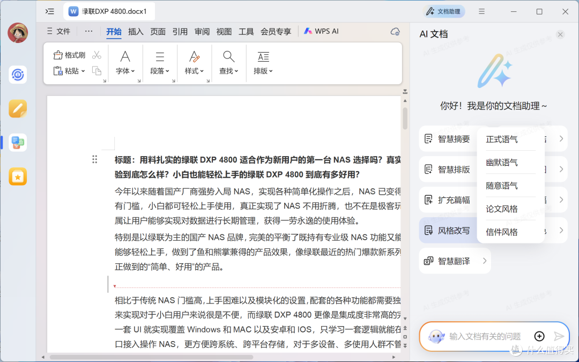Viewport: 579px width, 362px height.
Task: Click the 智慧摘要 button
Action: (x=448, y=139)
